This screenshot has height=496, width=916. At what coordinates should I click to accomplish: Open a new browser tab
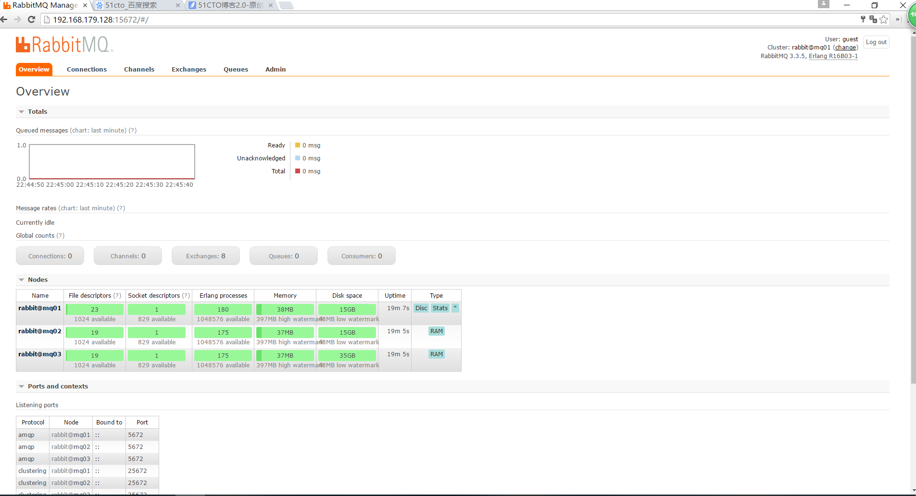coord(286,5)
